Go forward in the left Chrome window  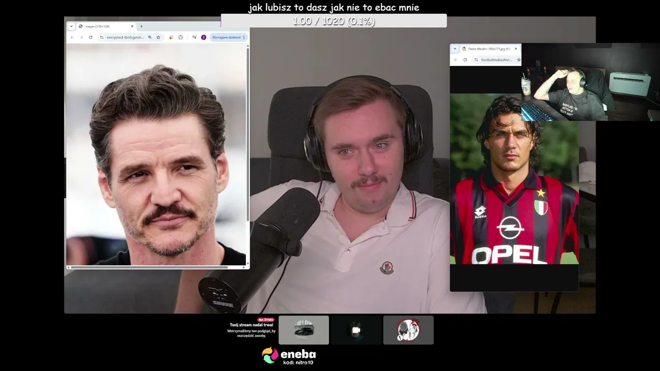tap(81, 37)
